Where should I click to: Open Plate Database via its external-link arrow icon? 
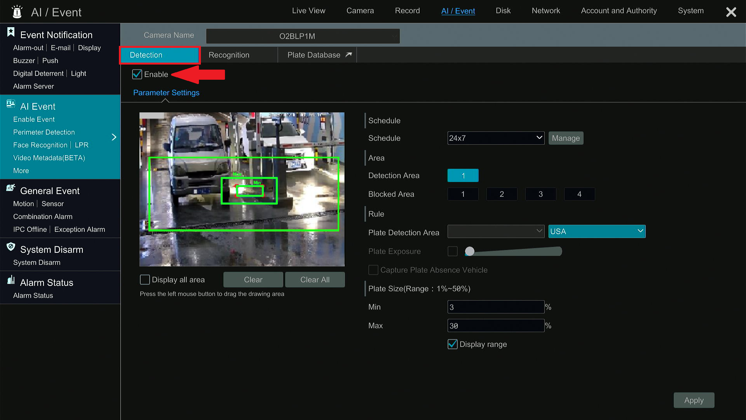point(349,54)
